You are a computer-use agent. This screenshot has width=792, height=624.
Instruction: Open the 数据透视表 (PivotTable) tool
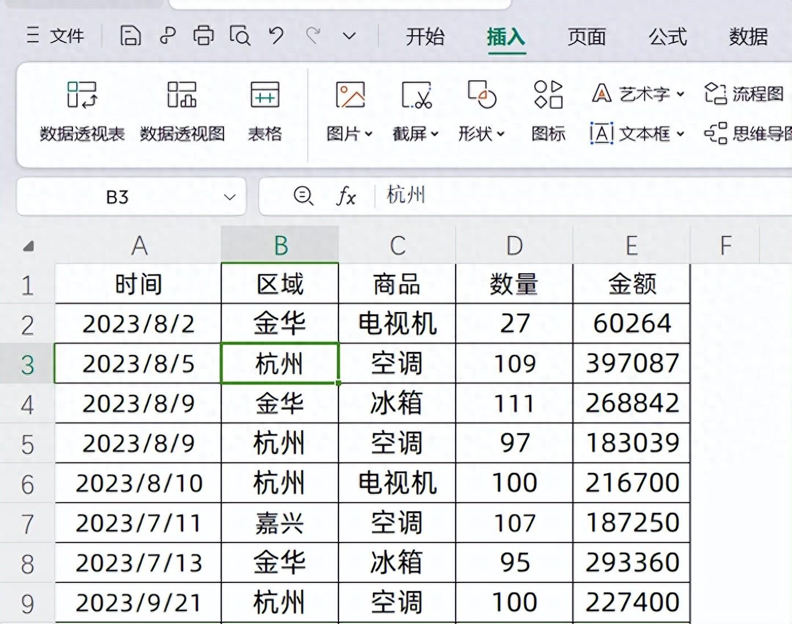82,111
